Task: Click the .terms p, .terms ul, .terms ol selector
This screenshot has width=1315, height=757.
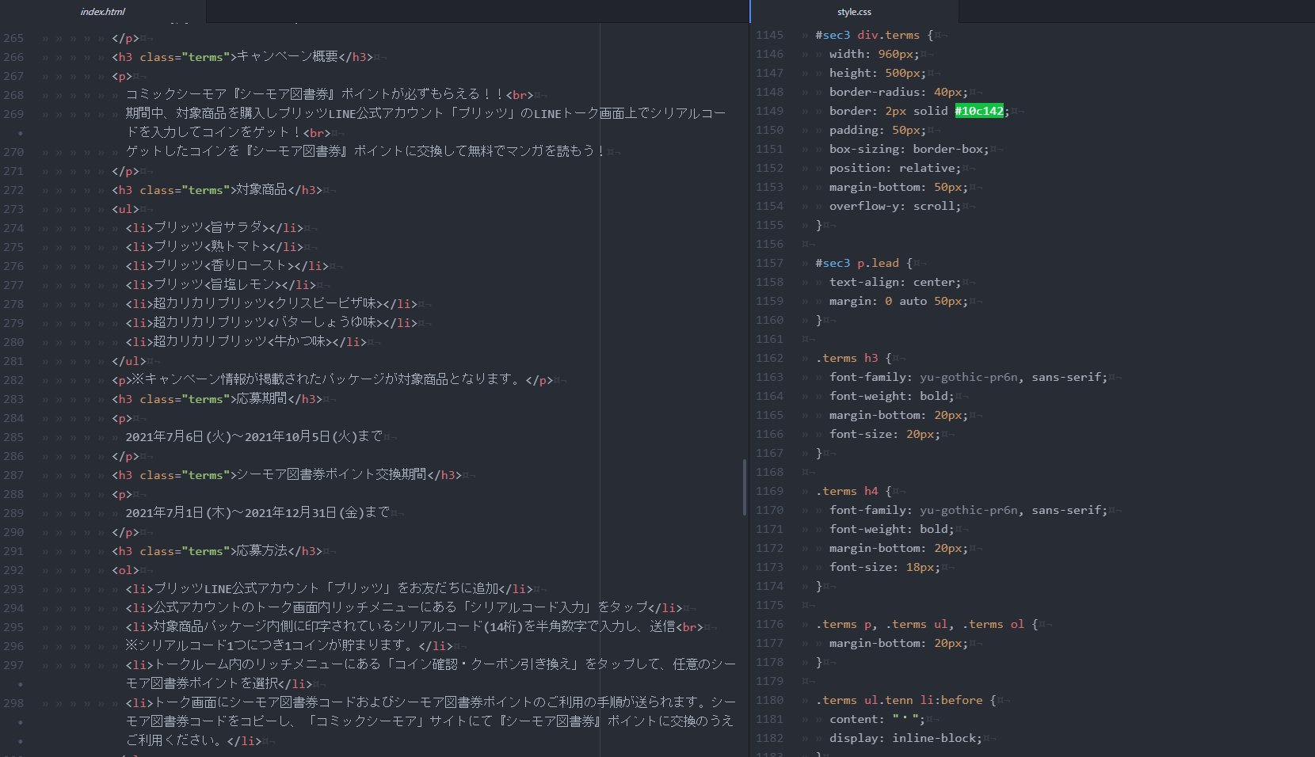Action: [x=920, y=624]
